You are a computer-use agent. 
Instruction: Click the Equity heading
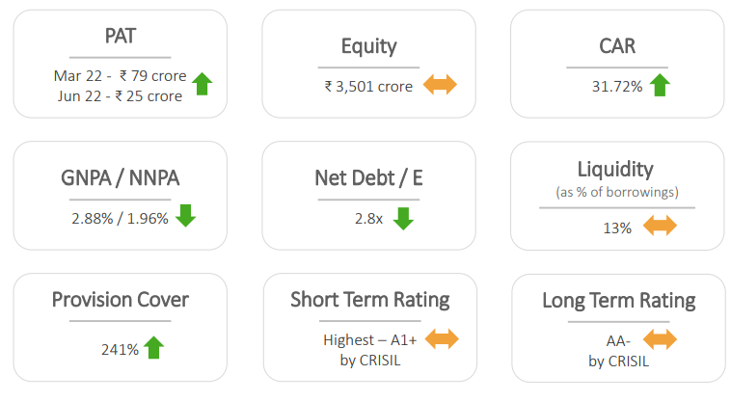tap(368, 46)
